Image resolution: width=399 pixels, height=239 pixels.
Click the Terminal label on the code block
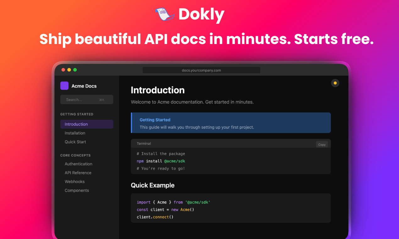pos(144,143)
